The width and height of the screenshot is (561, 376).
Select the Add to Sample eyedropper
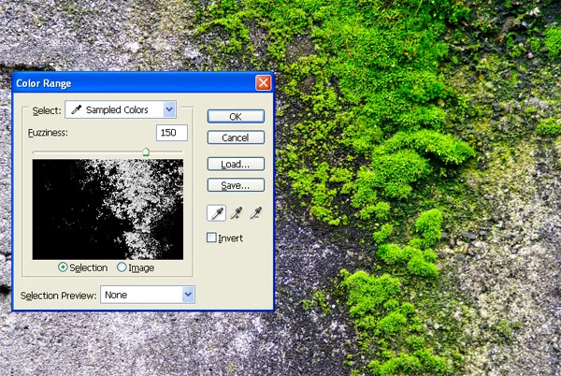pyautogui.click(x=237, y=213)
